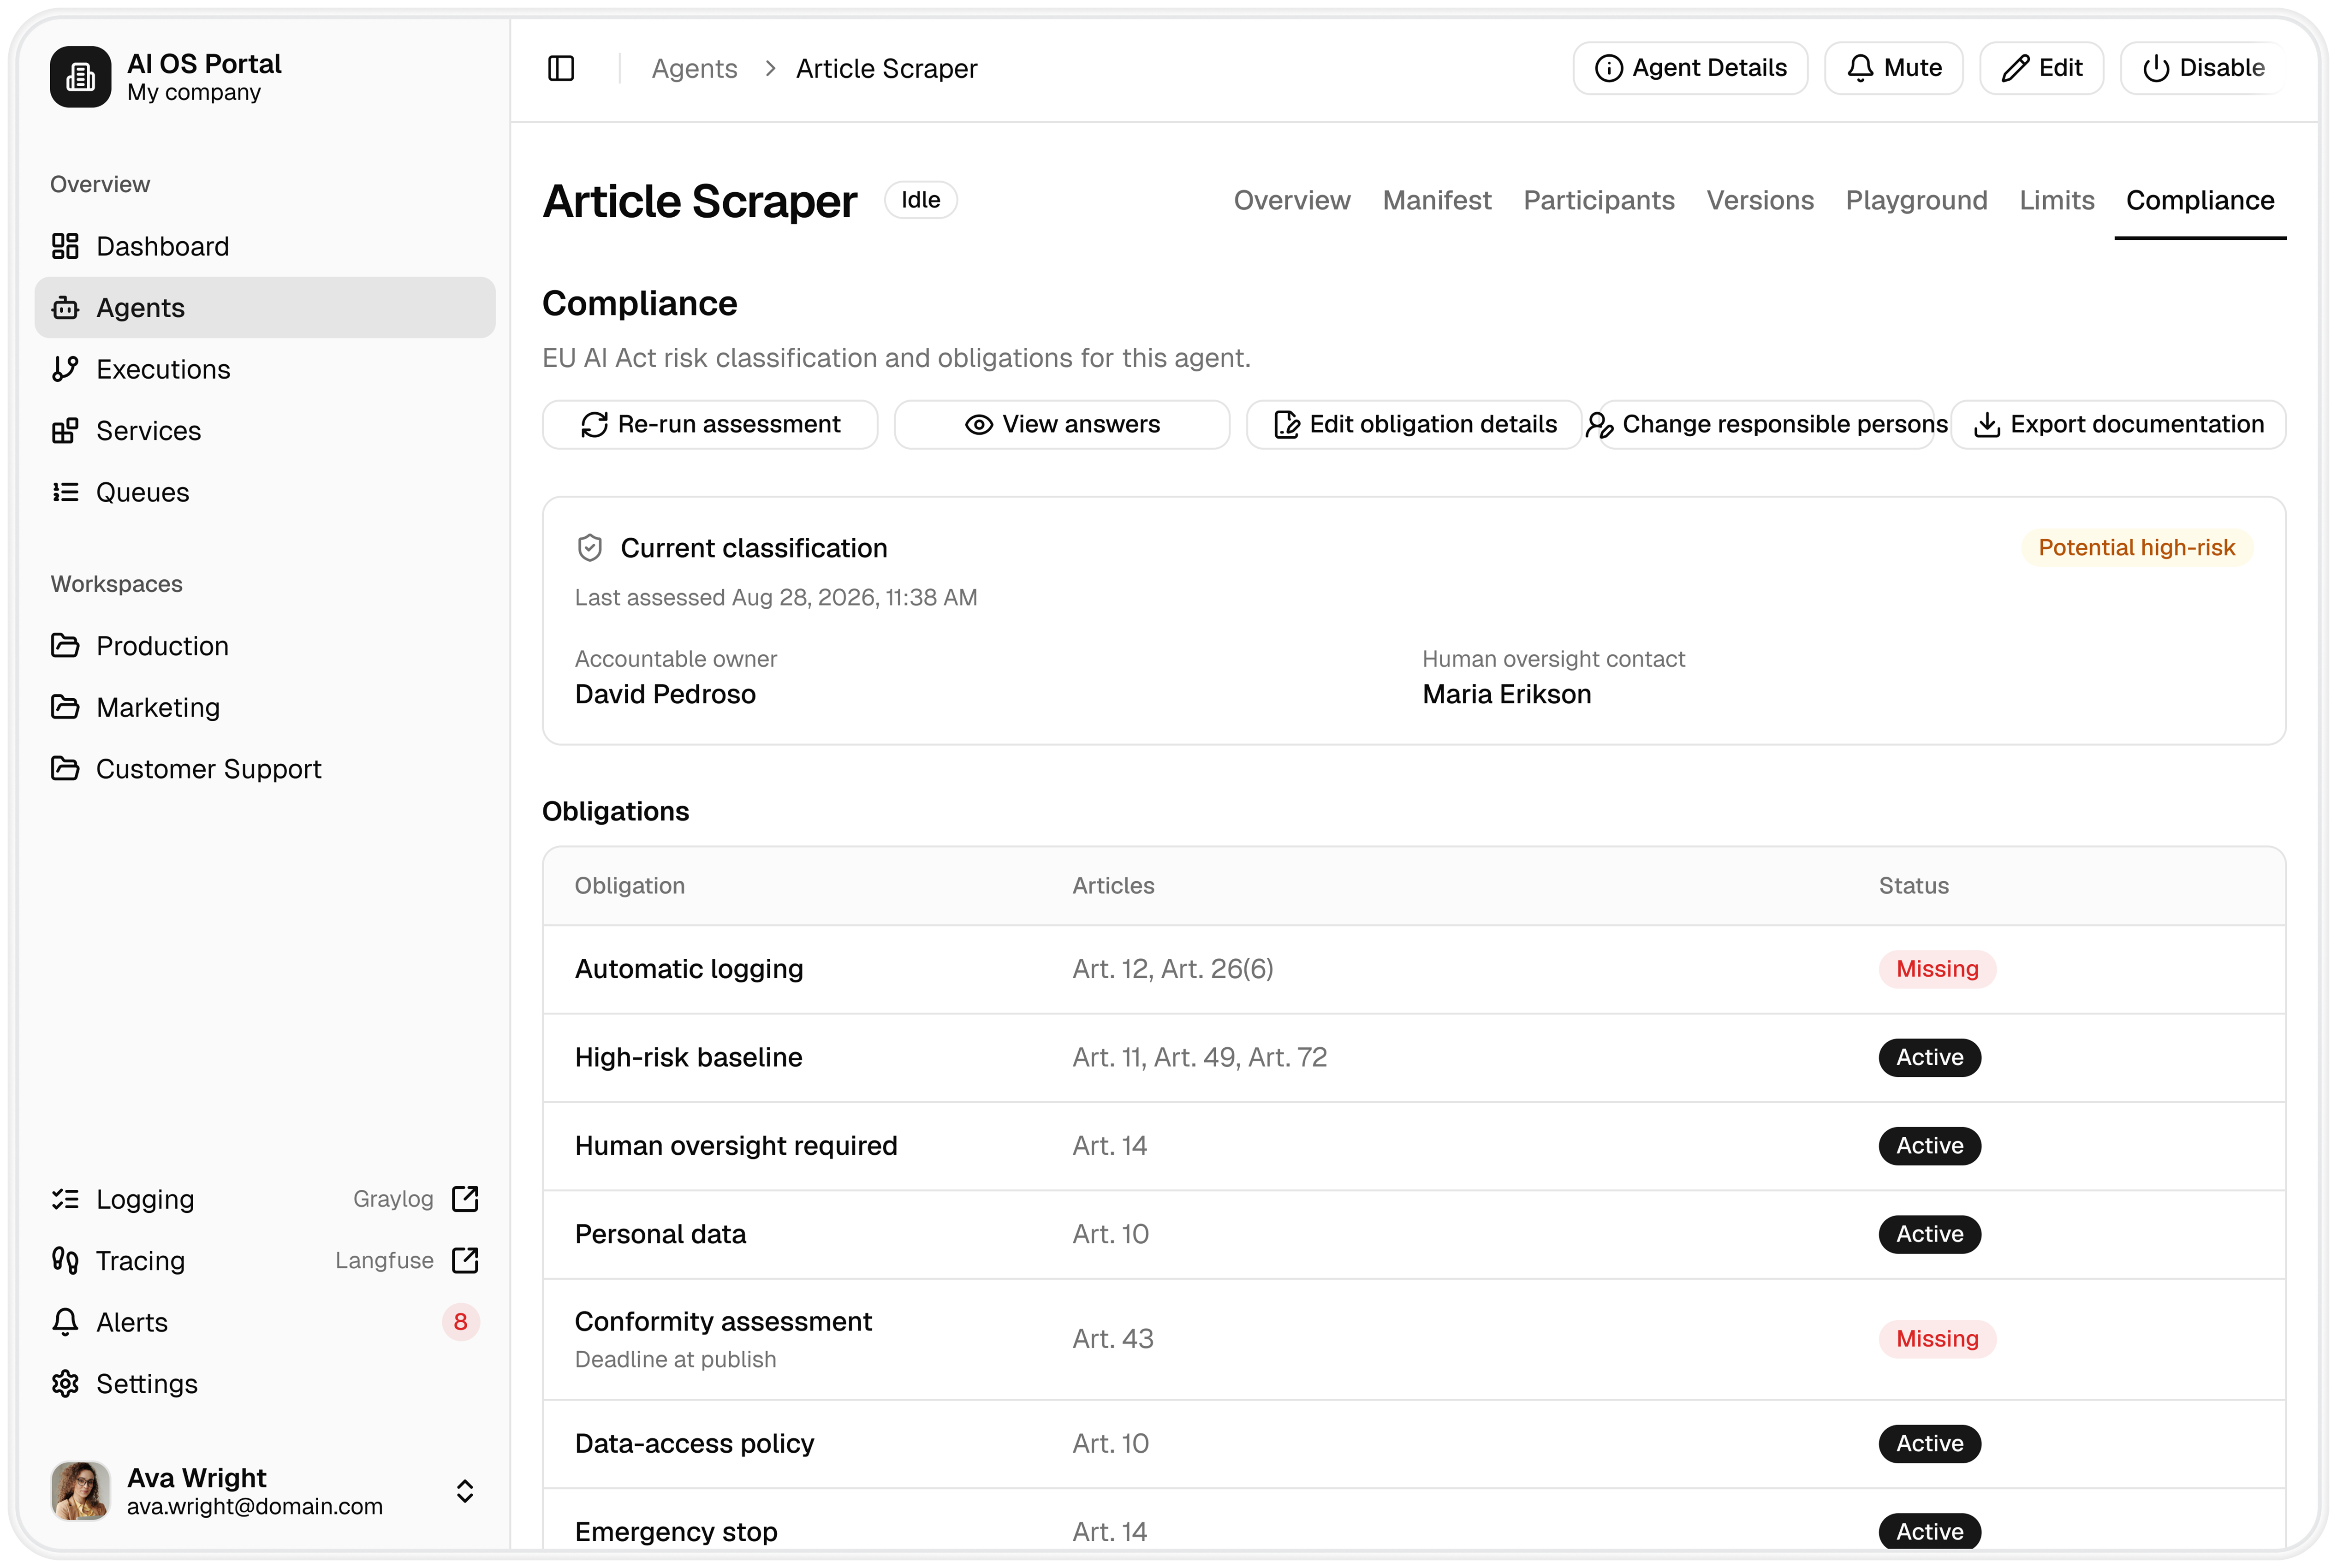
Task: Open Dashboard in the sidebar
Action: click(x=265, y=246)
